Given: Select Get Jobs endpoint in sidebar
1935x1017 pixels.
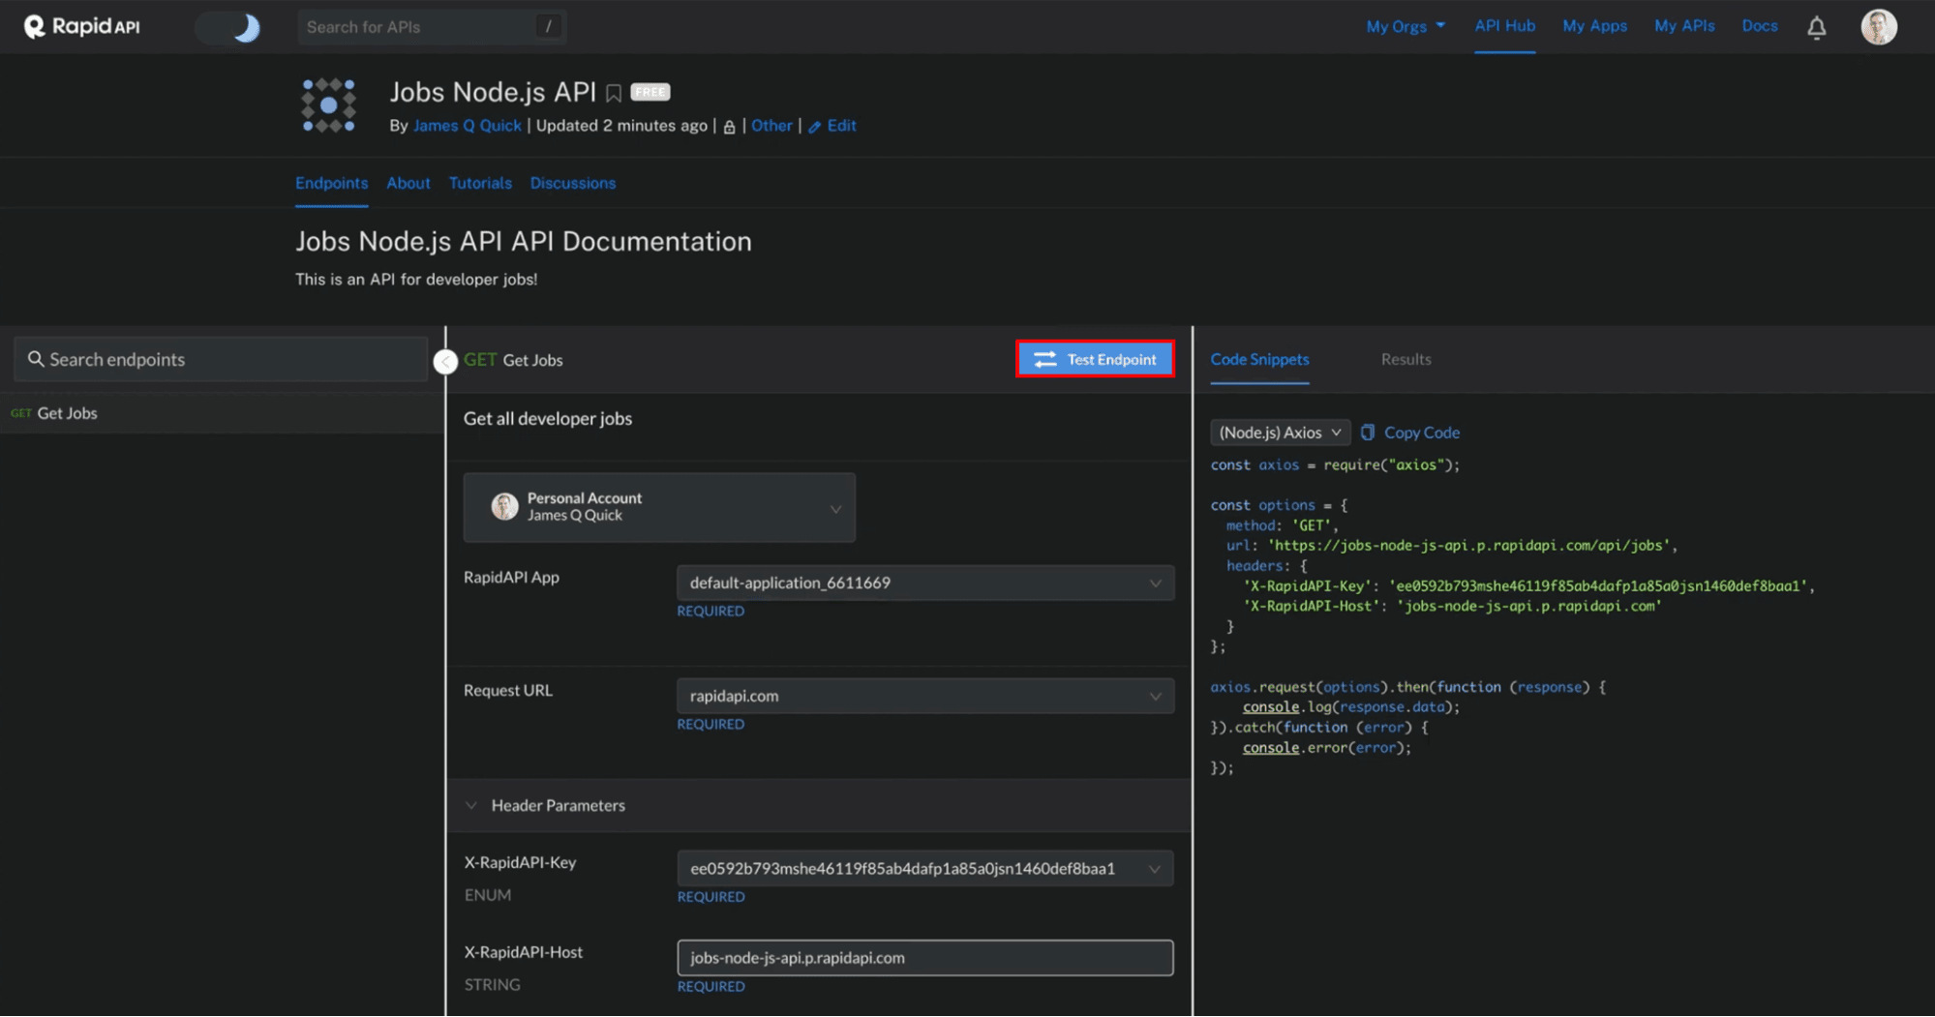Looking at the screenshot, I should point(222,413).
